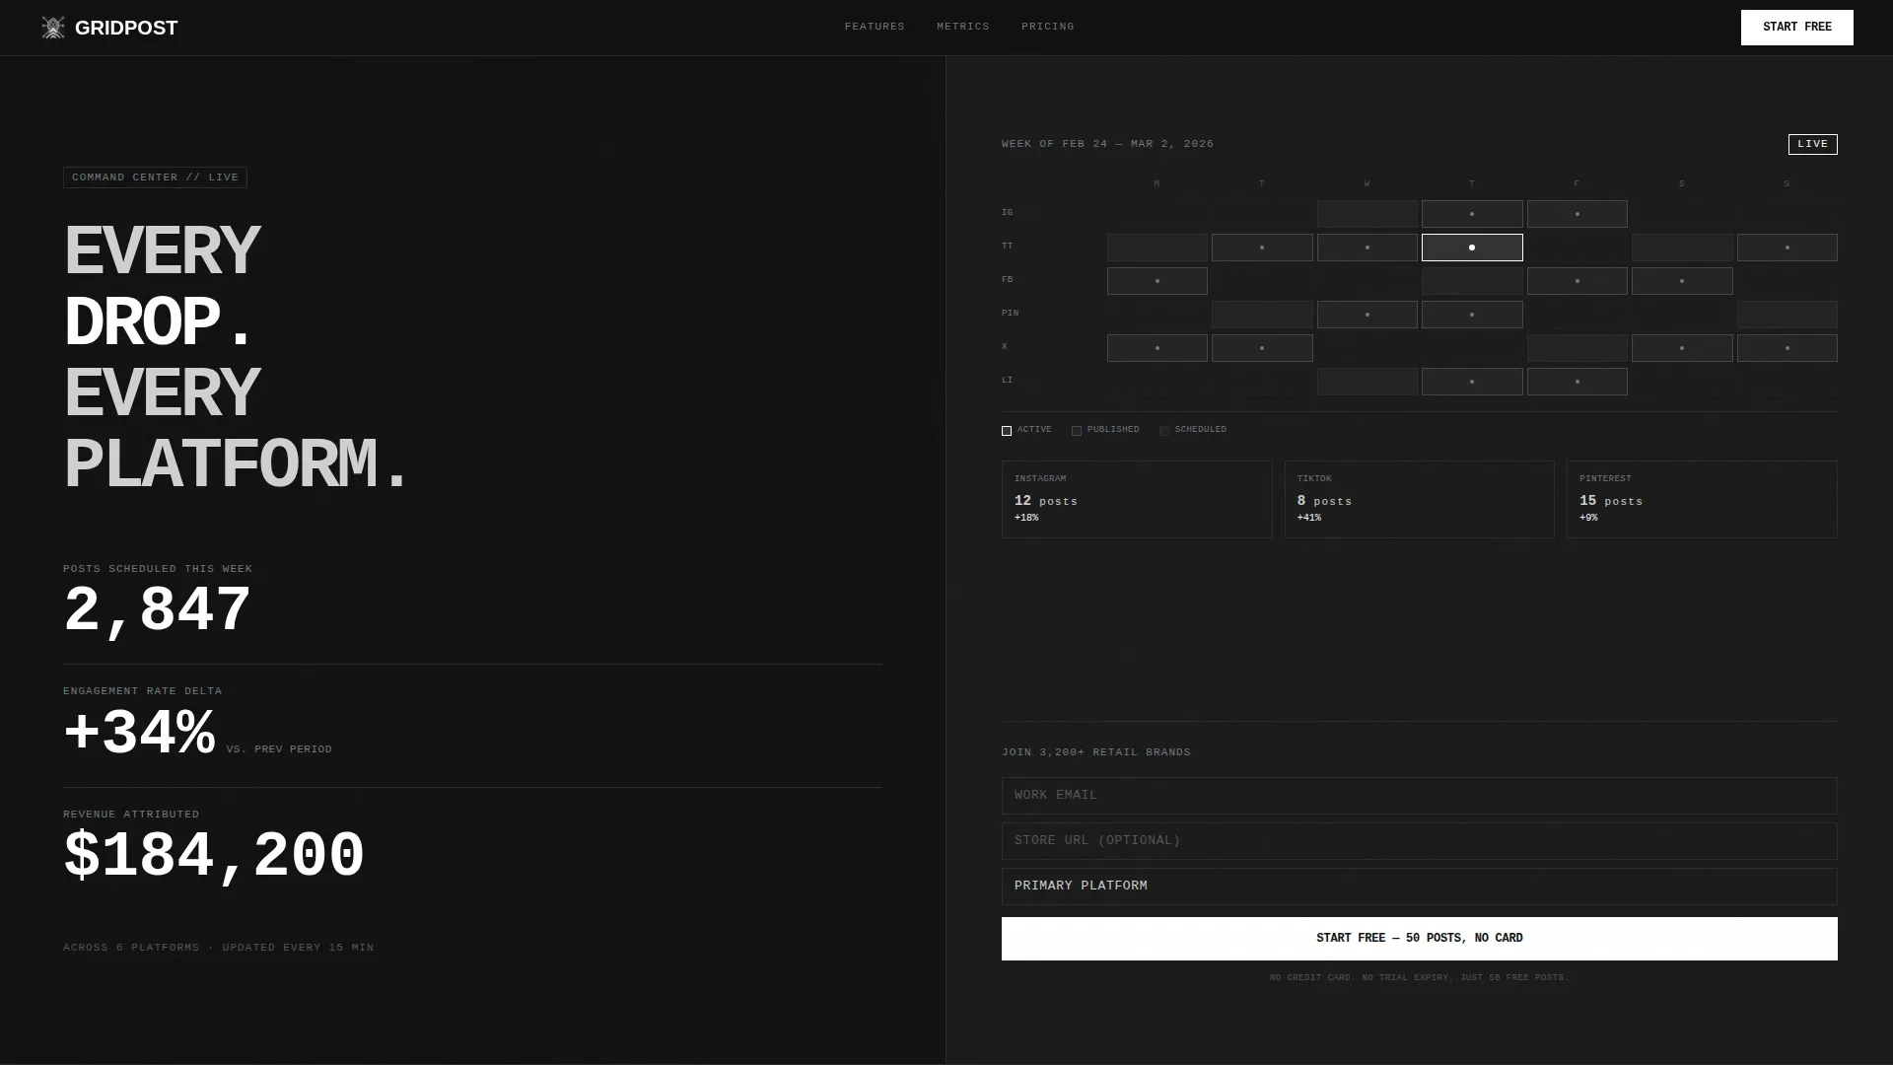This screenshot has width=1893, height=1065.
Task: Open the X Saturday post slot
Action: coord(1682,348)
